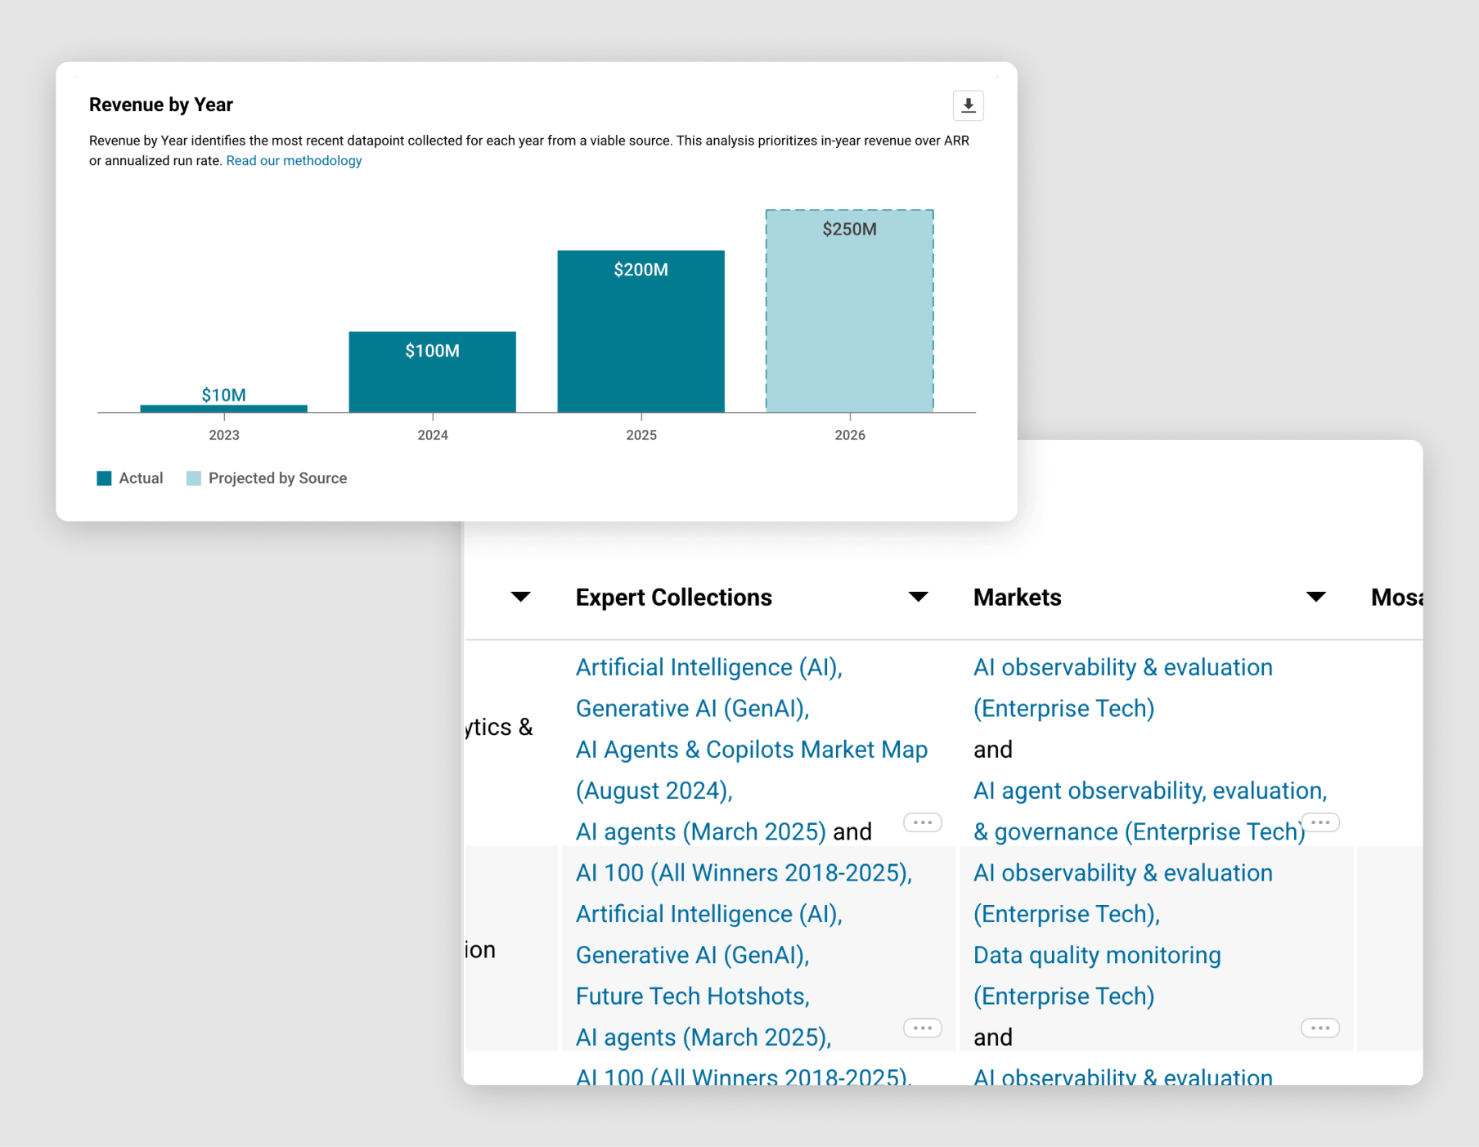Open the Expert Collections column dropdown arrow
The image size is (1479, 1147).
[x=919, y=597]
